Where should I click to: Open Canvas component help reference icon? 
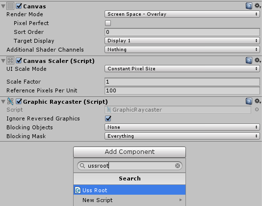249,6
